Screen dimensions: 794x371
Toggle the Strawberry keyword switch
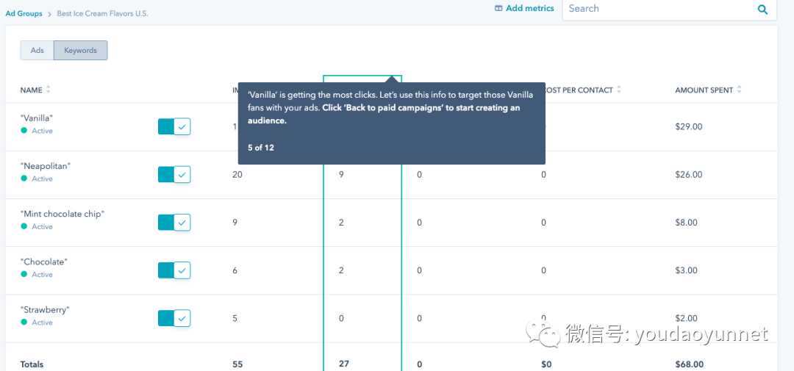(x=174, y=318)
